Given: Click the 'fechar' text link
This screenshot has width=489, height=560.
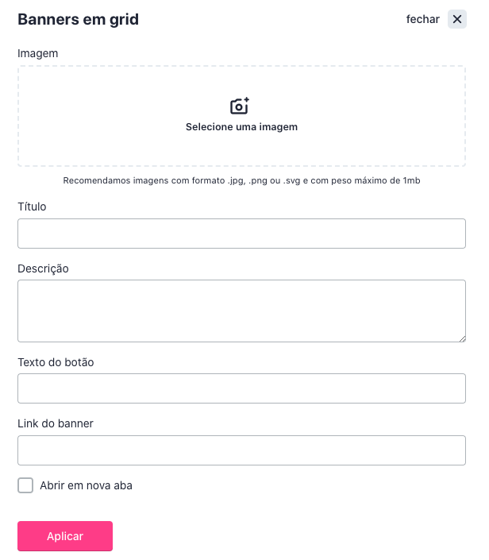Looking at the screenshot, I should tap(422, 19).
